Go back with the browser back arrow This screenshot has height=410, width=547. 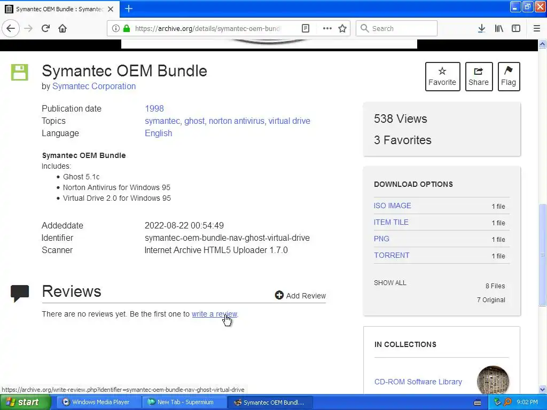11,29
